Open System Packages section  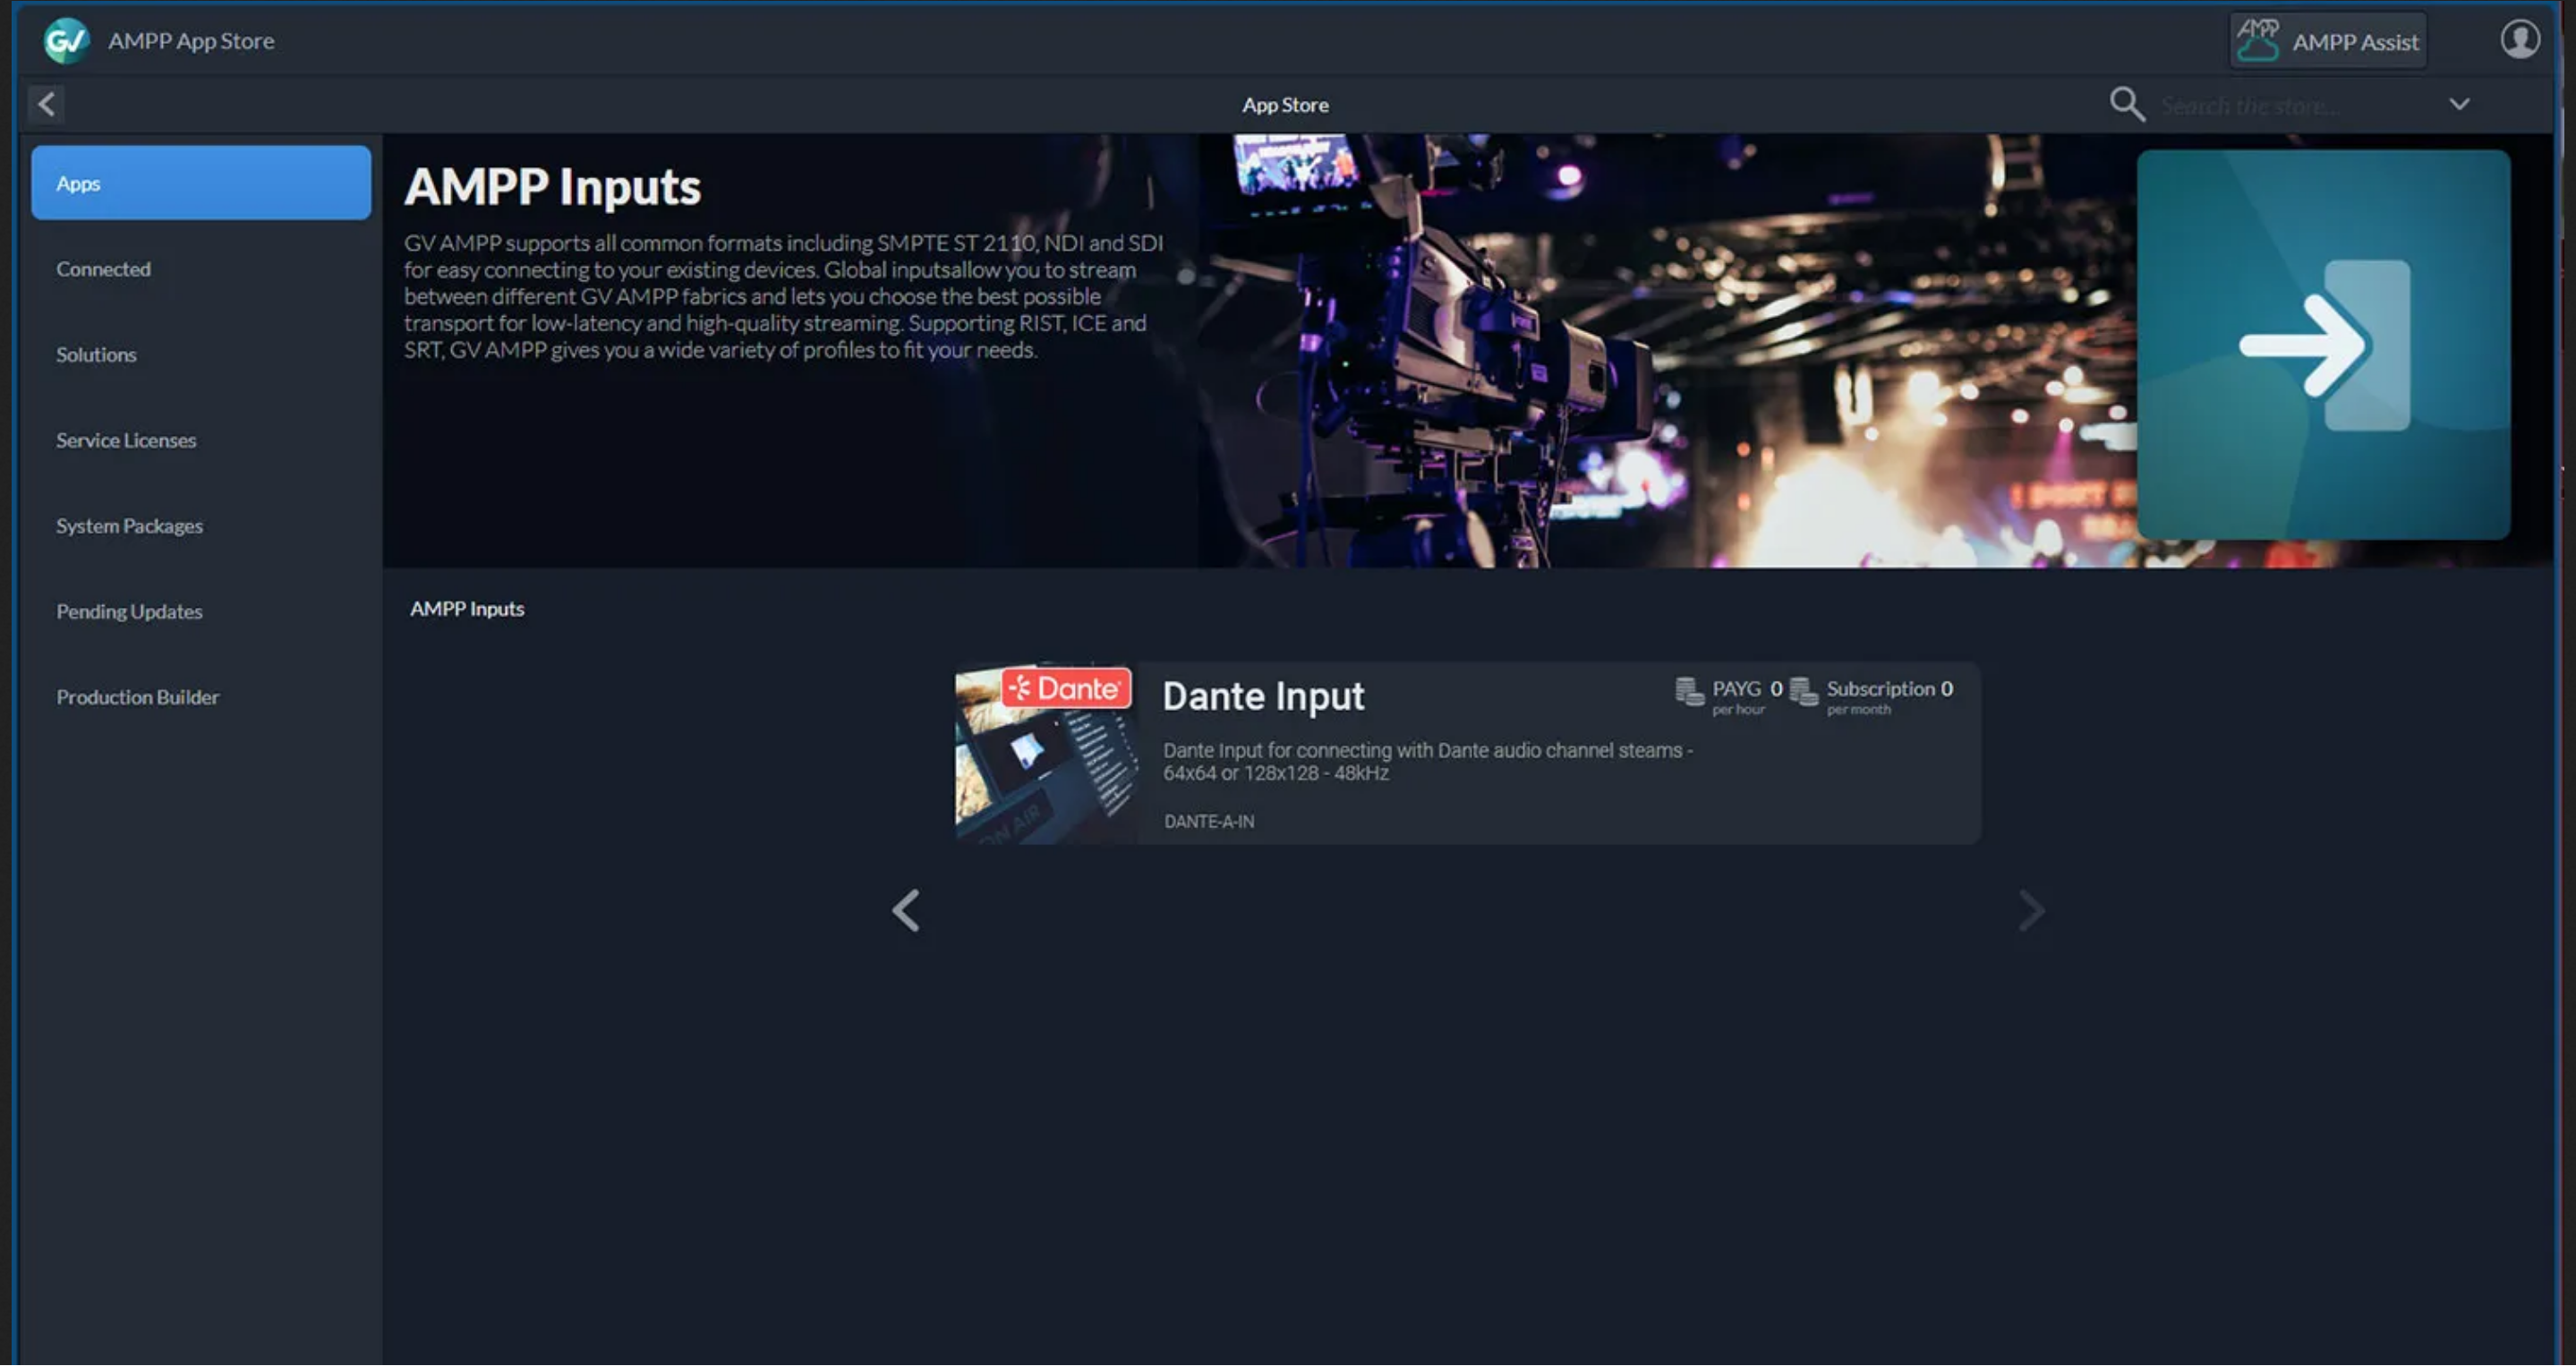click(129, 526)
